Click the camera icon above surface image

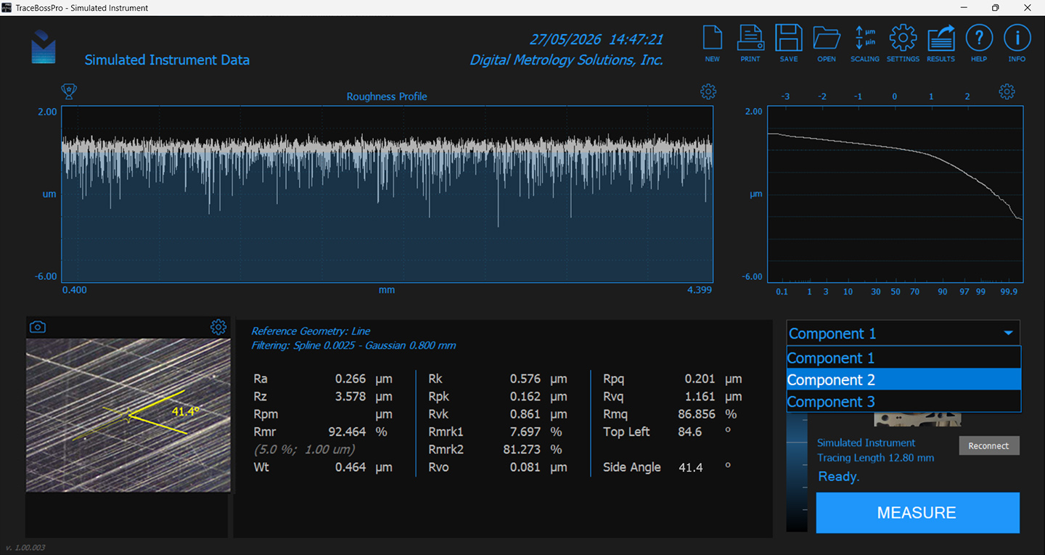click(38, 327)
